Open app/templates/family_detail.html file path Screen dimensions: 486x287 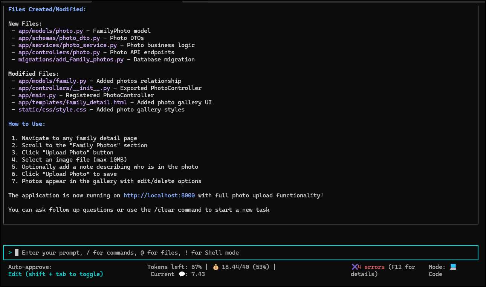73,102
